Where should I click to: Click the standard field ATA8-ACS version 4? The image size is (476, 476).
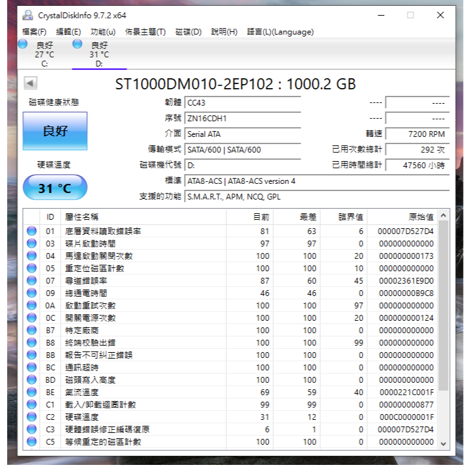click(317, 181)
